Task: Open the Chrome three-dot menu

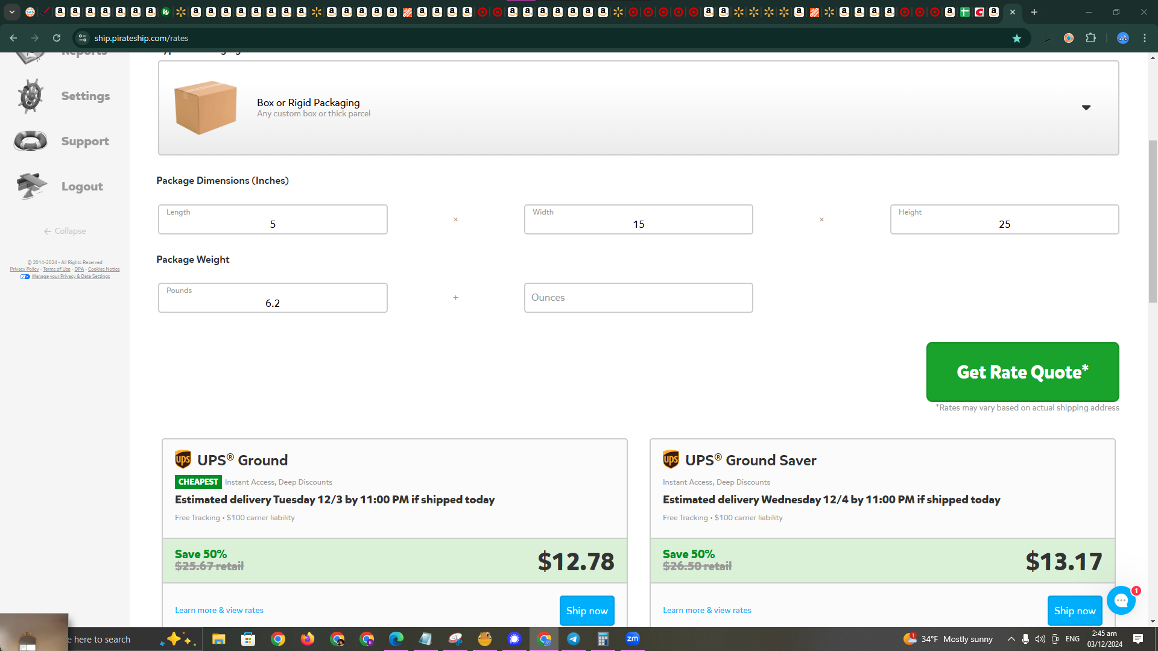Action: click(1145, 38)
